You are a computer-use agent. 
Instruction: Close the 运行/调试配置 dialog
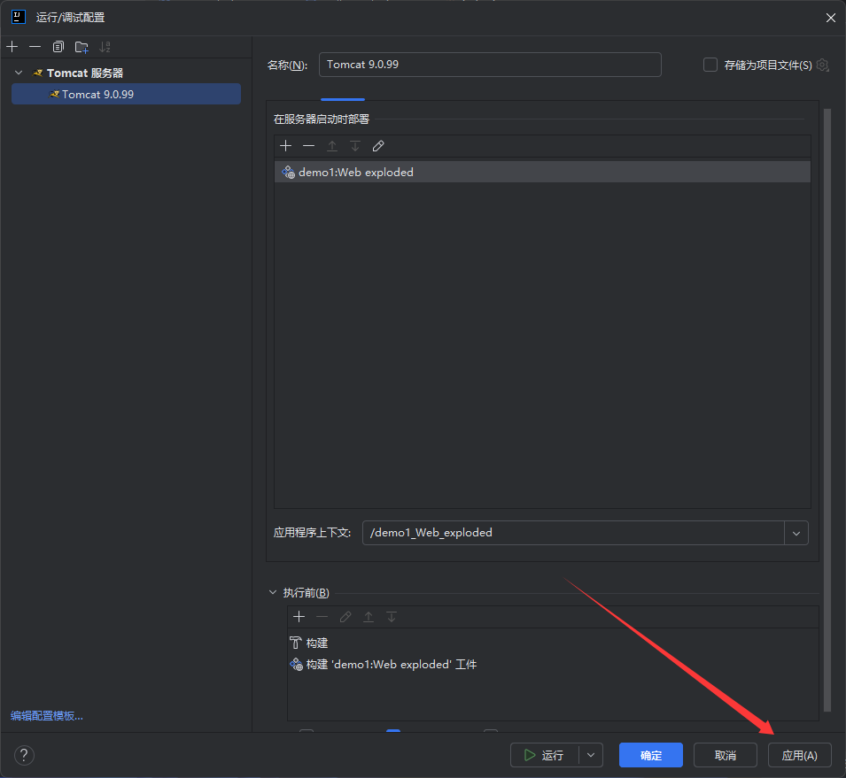831,18
